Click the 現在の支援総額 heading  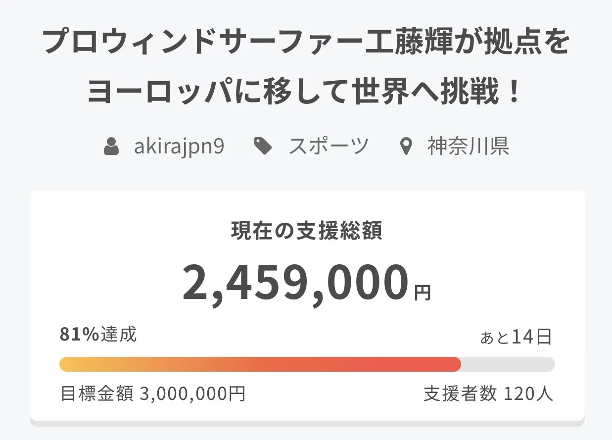pyautogui.click(x=307, y=231)
